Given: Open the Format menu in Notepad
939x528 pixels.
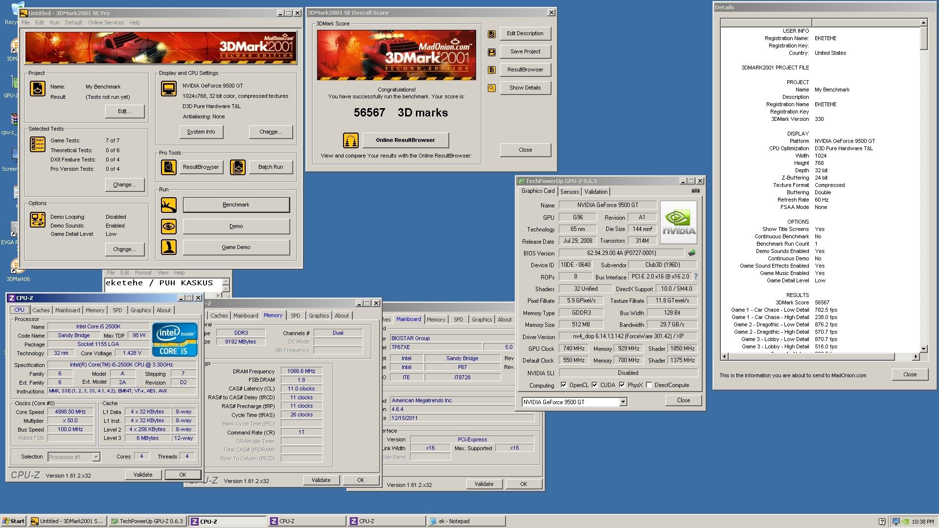Looking at the screenshot, I should pos(143,273).
